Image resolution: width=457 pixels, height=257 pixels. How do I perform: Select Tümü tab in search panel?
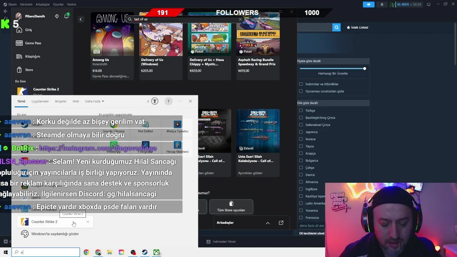pyautogui.click(x=21, y=101)
